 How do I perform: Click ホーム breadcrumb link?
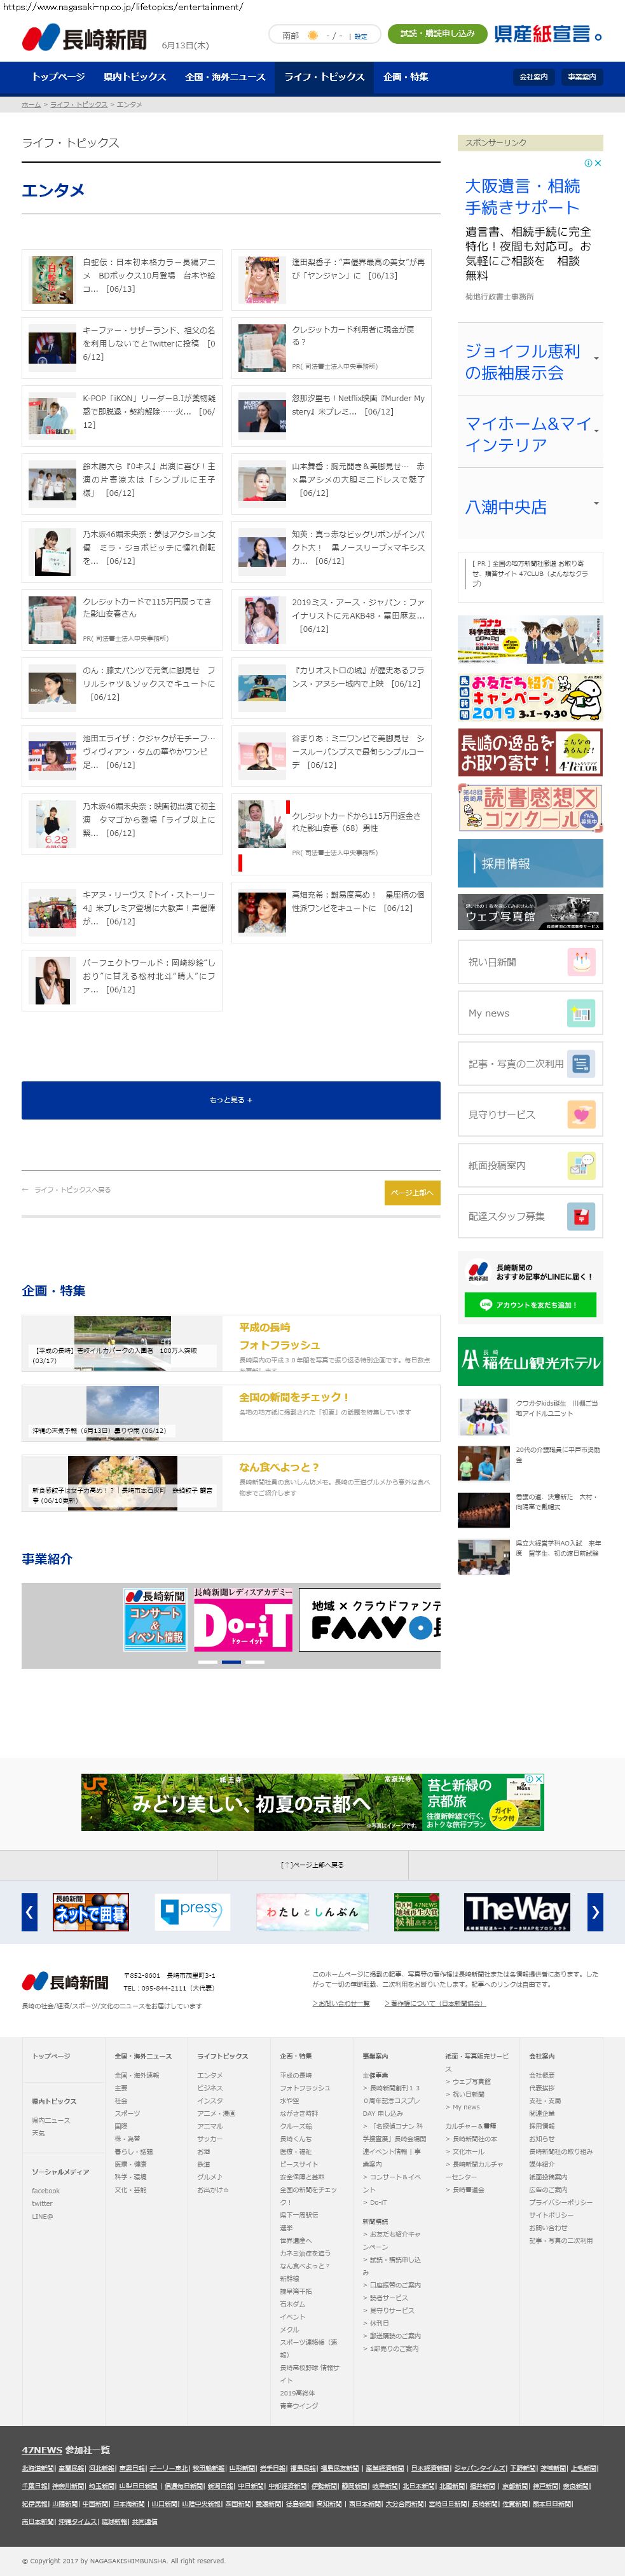[x=31, y=104]
